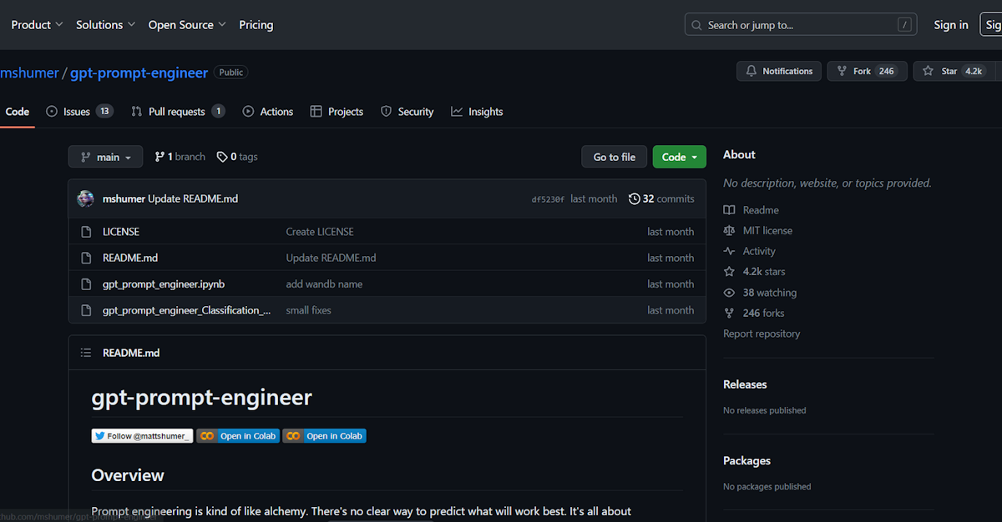Open the gpt-prompt-engineer repository name link
The height and width of the screenshot is (522, 1002).
pyautogui.click(x=139, y=73)
